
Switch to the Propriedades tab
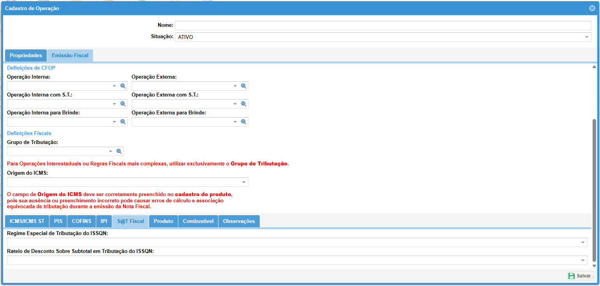point(26,56)
